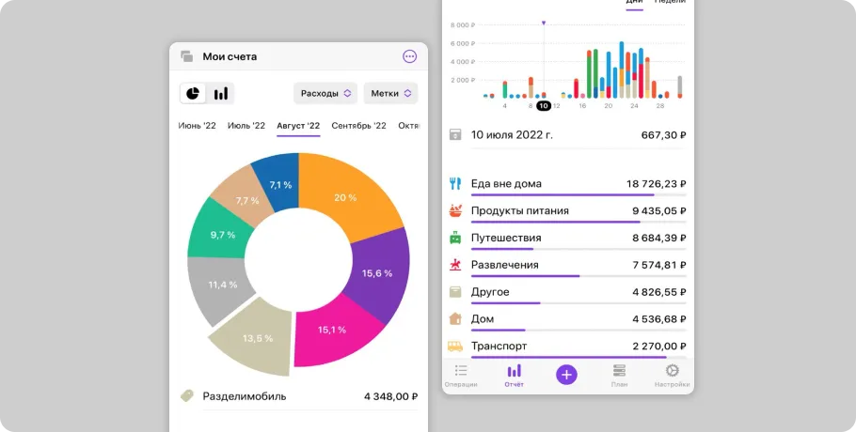Image resolution: width=856 pixels, height=432 pixels.
Task: Select the Июль '22 month tab
Action: [x=246, y=126]
